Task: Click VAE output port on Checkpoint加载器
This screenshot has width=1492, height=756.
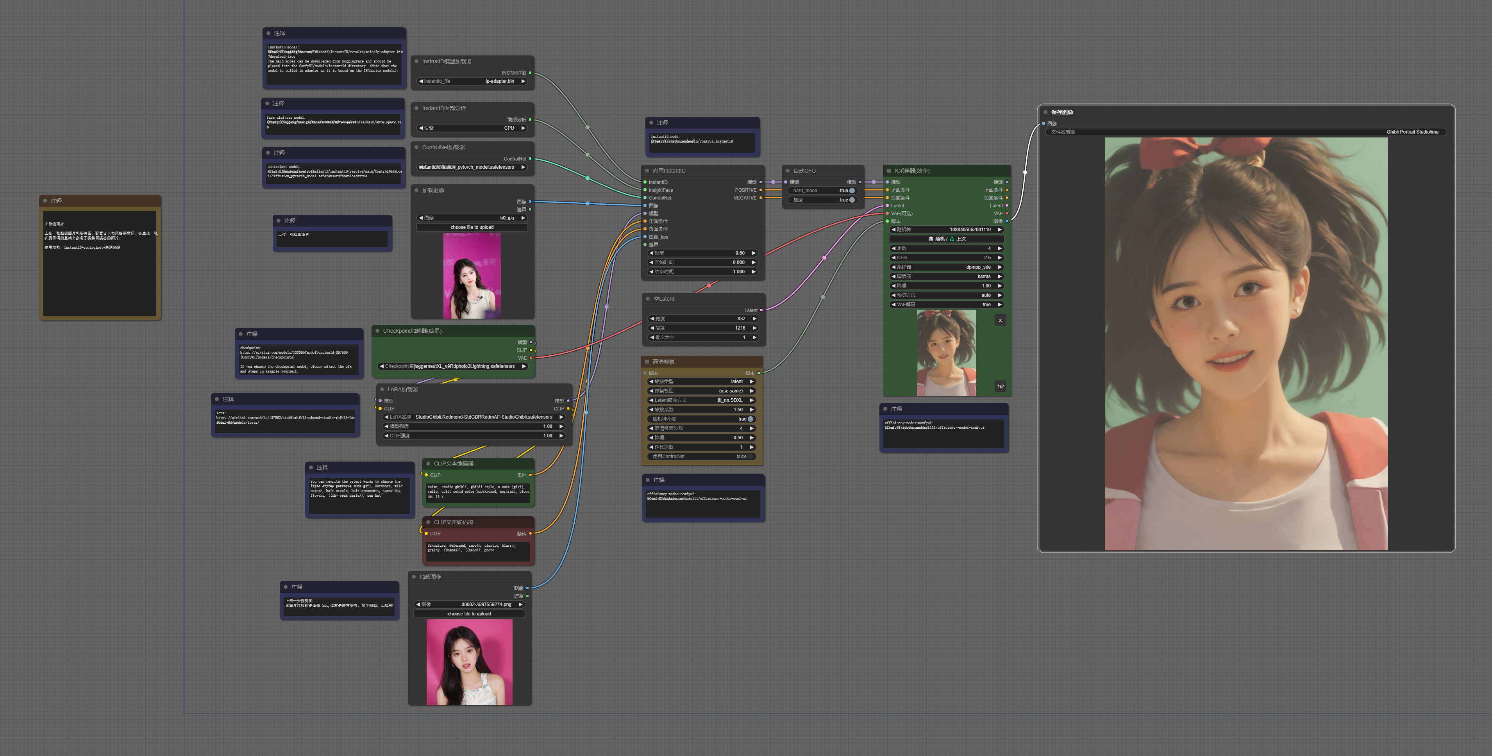Action: pos(531,358)
